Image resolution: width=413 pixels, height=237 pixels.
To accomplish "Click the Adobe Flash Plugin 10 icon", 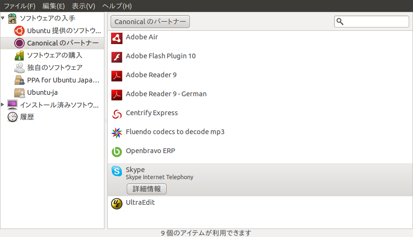I will [117, 57].
